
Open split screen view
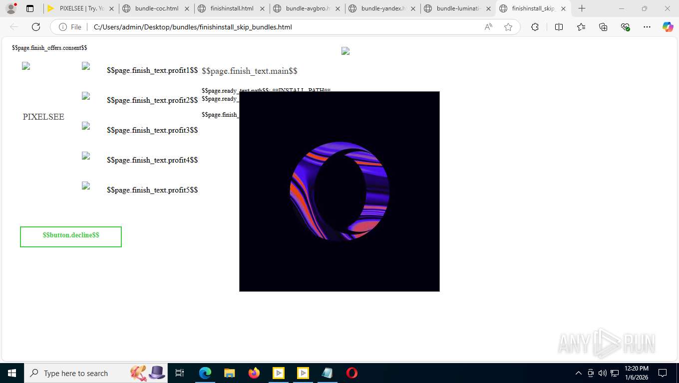559,27
